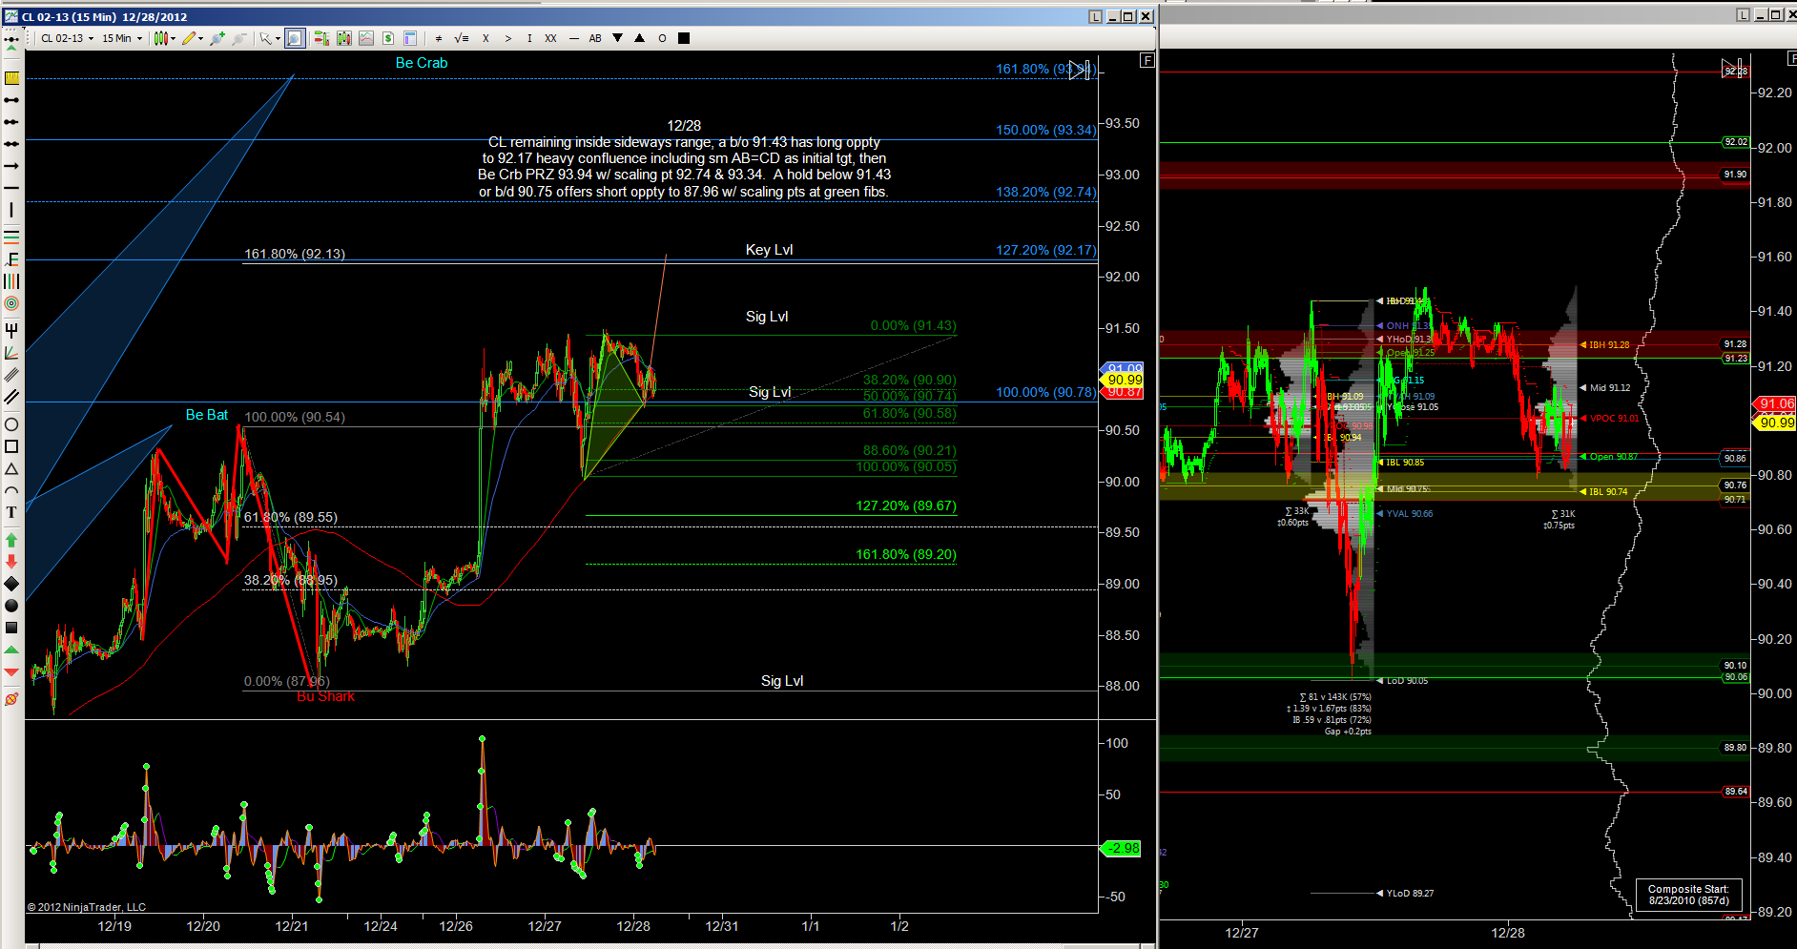Open the Indicators toolbar icon

(366, 38)
